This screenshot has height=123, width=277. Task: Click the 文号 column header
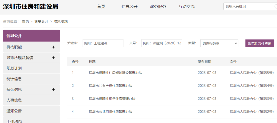coord(233,62)
